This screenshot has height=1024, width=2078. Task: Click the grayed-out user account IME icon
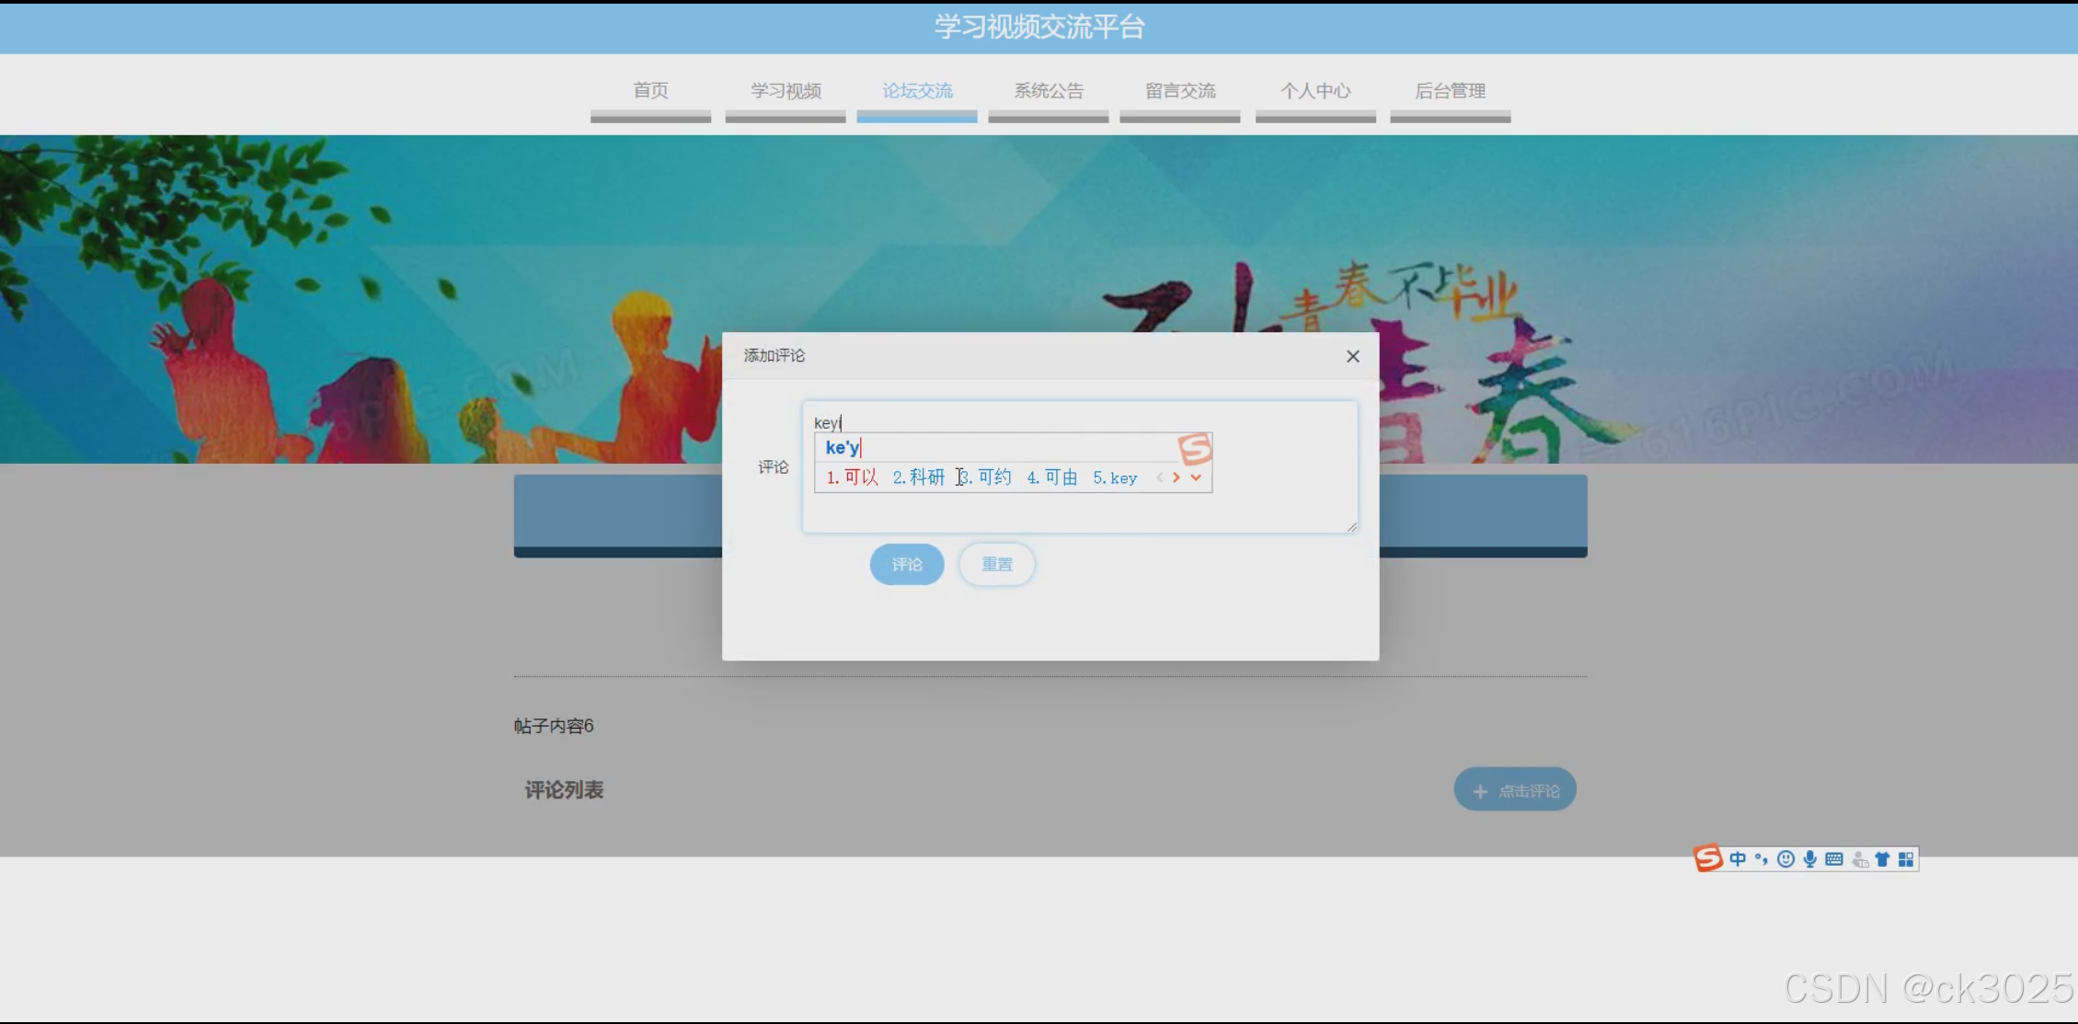(x=1859, y=860)
